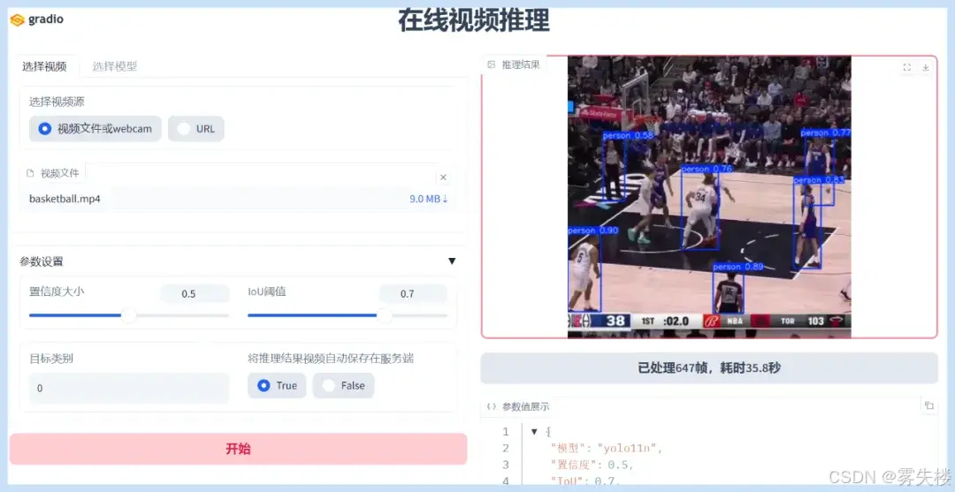Viewport: 955px width, 492px height.
Task: Click the 目标类别 input field
Action: 129,388
